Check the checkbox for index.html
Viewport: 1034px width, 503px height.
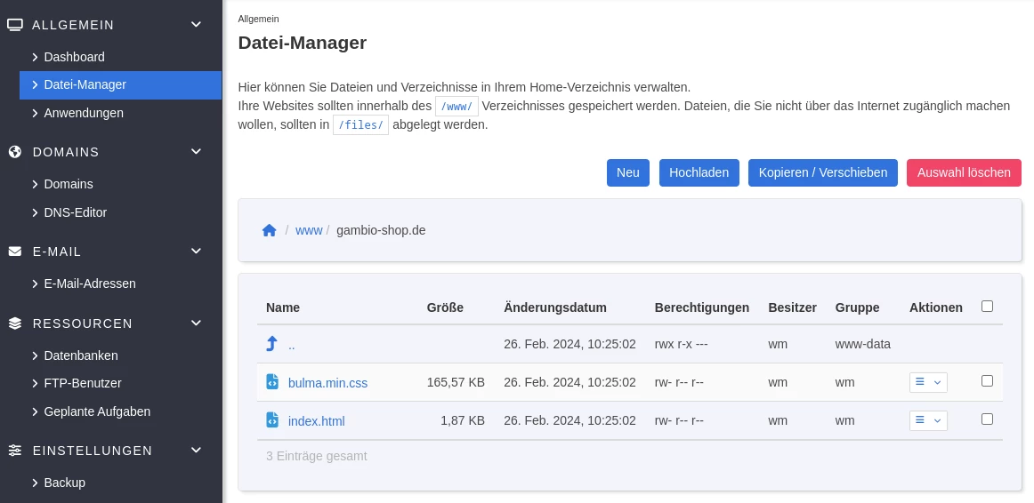tap(987, 419)
